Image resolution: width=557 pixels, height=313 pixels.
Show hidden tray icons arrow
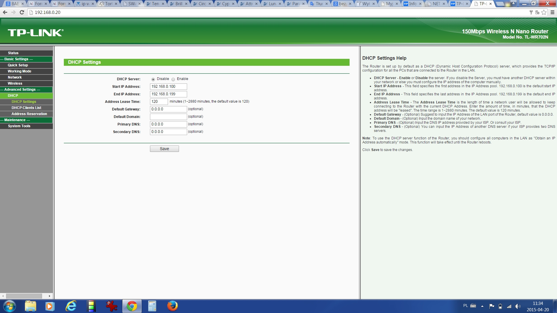coord(482,306)
